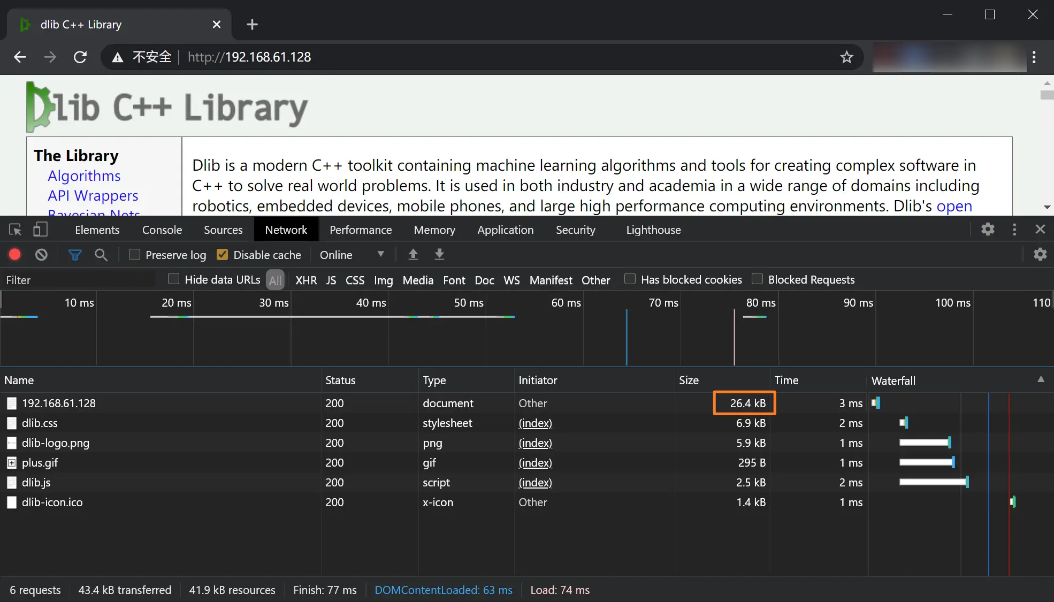Toggle device toolbar icon
The image size is (1054, 602).
pyautogui.click(x=40, y=230)
